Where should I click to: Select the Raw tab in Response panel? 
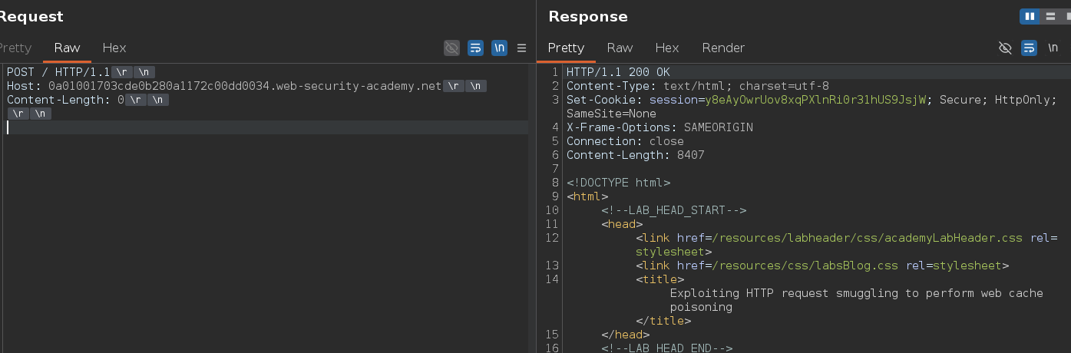(620, 48)
